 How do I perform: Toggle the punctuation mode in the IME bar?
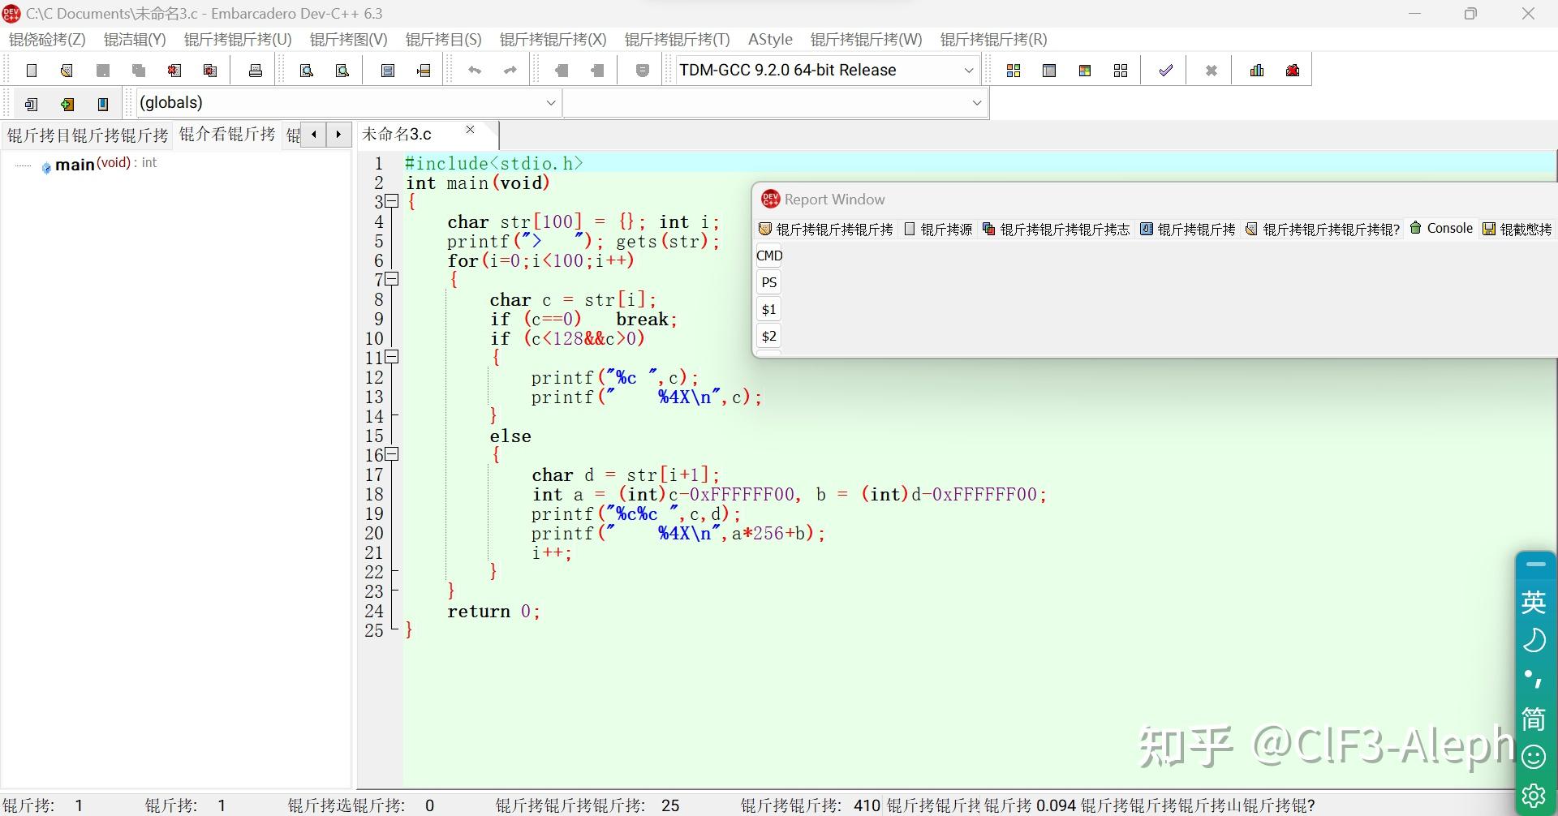tap(1534, 680)
